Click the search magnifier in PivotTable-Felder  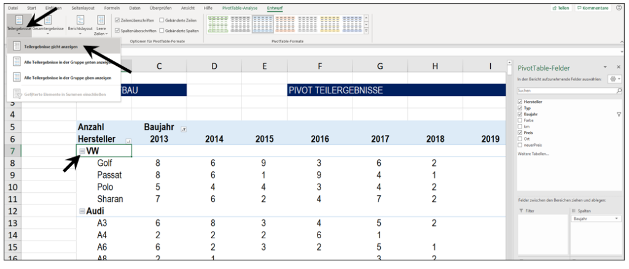[619, 91]
